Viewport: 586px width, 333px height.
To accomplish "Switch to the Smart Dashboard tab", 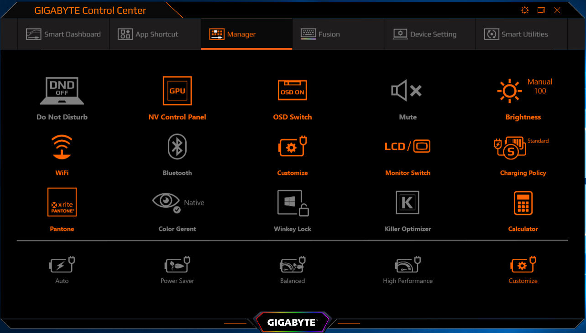I will tap(63, 34).
